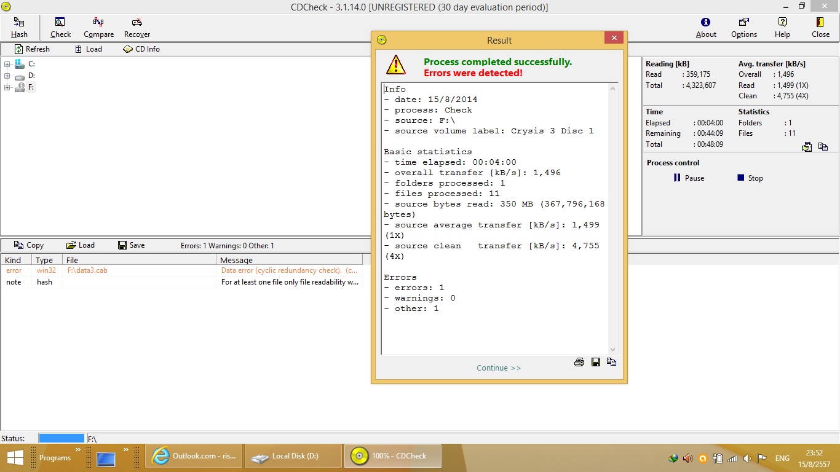Image resolution: width=840 pixels, height=472 pixels.
Task: Open the Options settings
Action: point(743,28)
